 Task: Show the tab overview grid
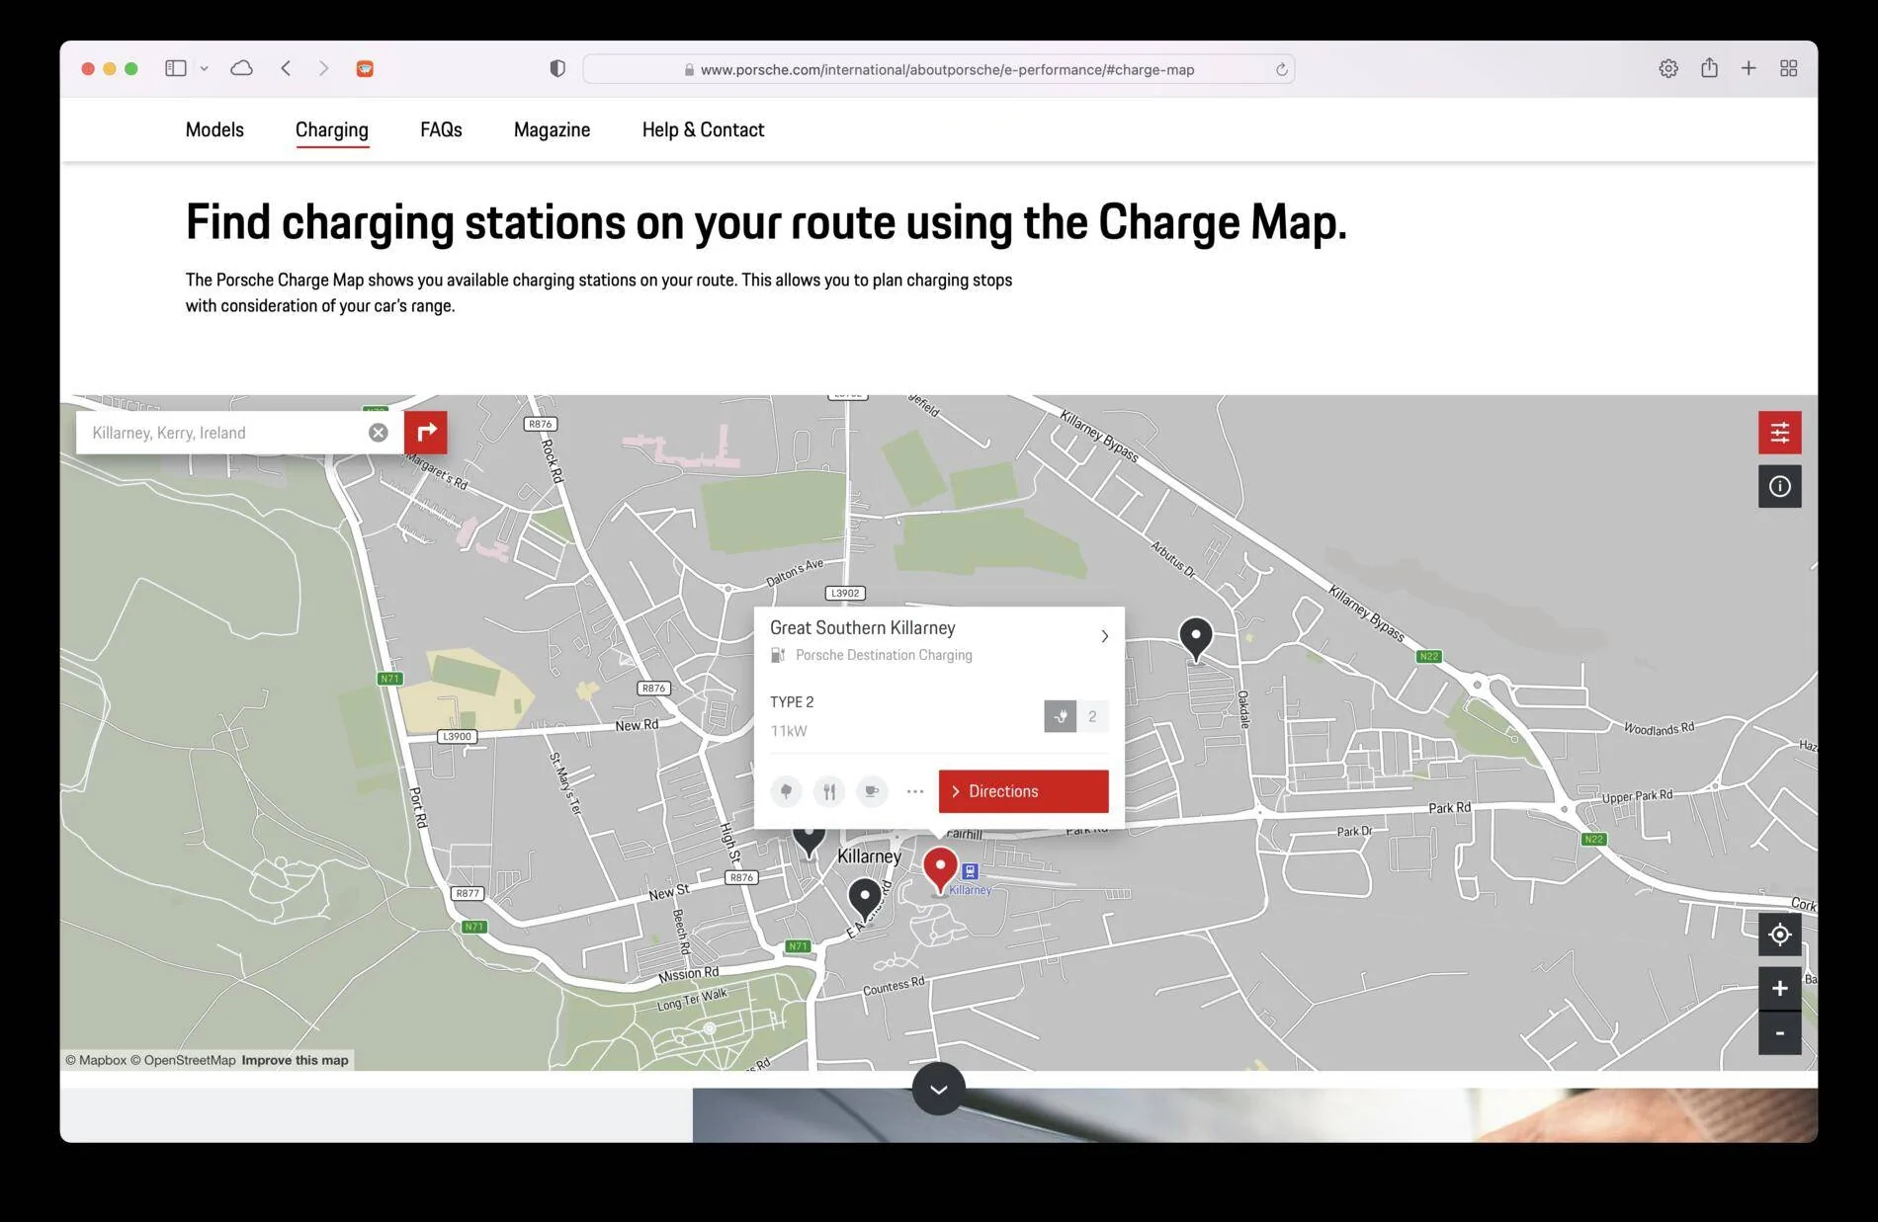(x=1788, y=68)
